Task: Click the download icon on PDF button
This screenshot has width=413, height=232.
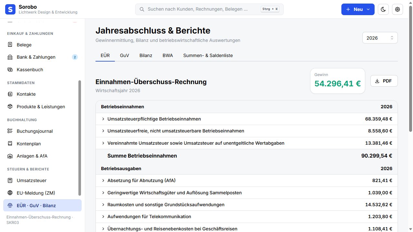Action: click(377, 81)
